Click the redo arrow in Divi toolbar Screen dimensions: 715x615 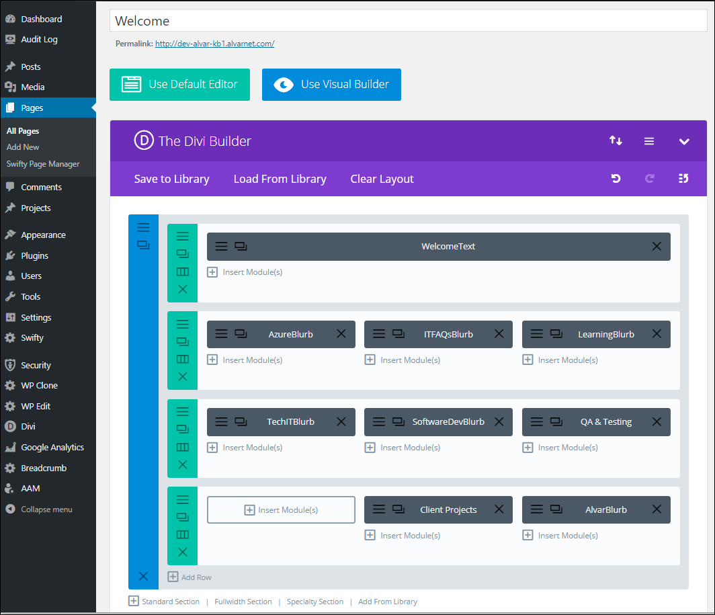pyautogui.click(x=650, y=178)
